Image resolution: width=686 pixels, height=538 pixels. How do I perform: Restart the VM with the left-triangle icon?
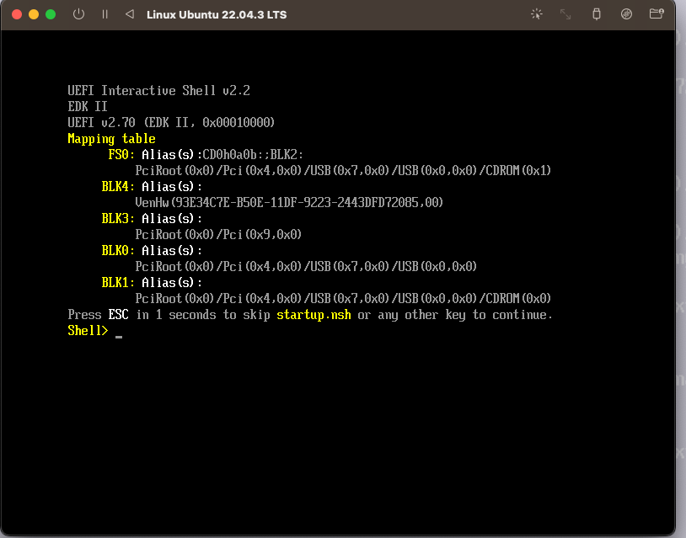(129, 14)
